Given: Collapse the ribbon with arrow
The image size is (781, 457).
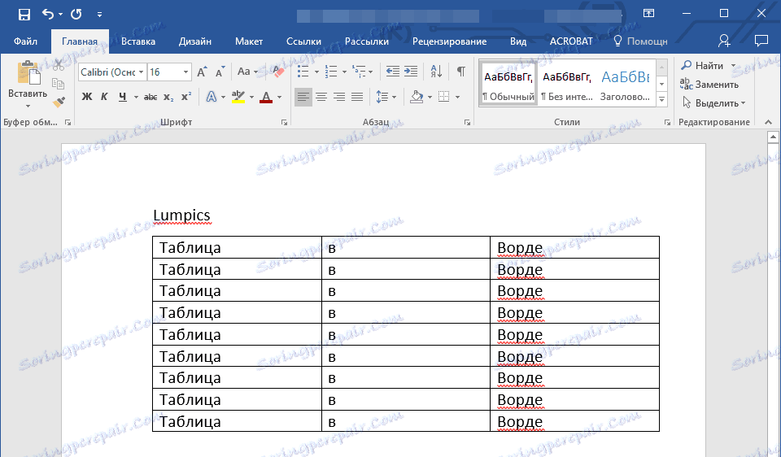Looking at the screenshot, I should click(768, 122).
